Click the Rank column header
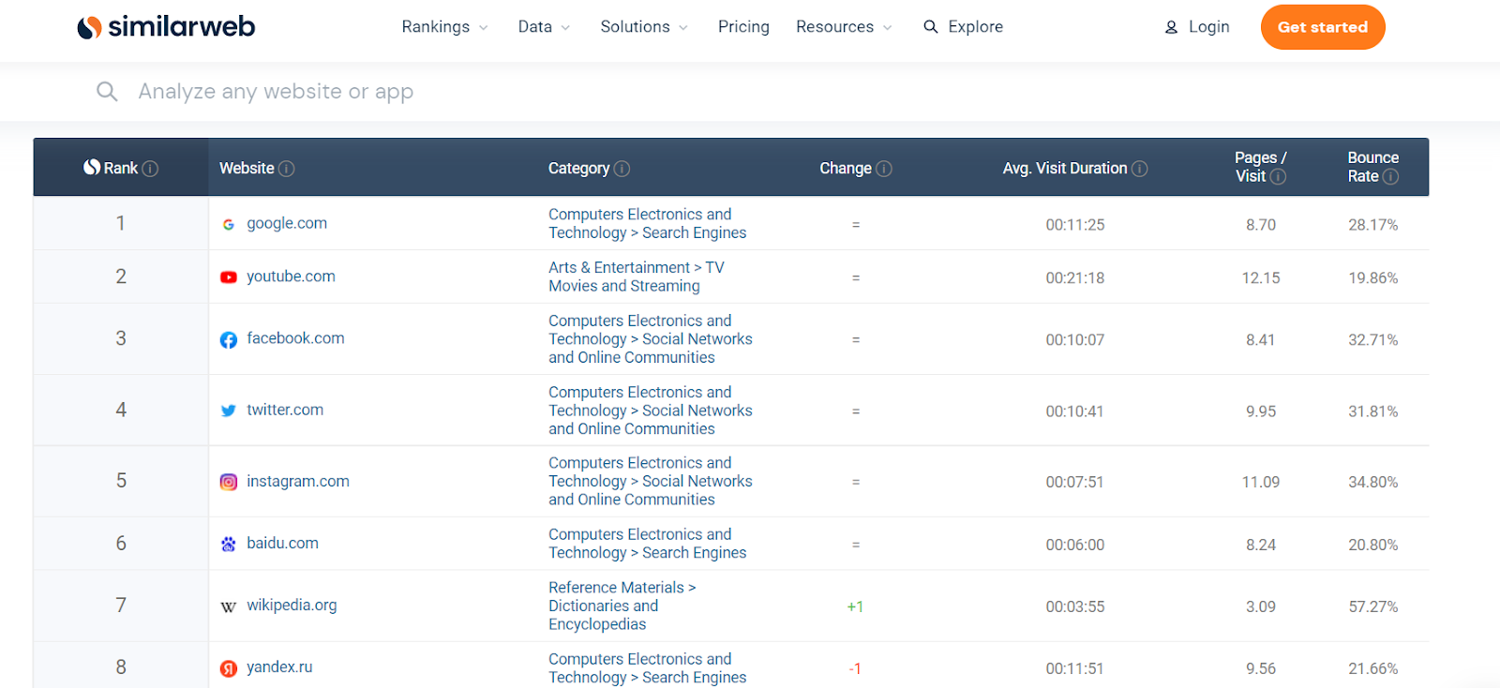The width and height of the screenshot is (1500, 688). 121,168
